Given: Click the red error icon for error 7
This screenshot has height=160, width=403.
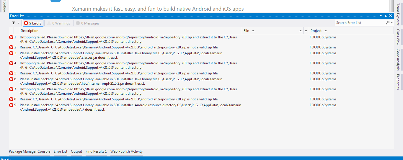Looking at the screenshot, I should (x=11, y=89).
